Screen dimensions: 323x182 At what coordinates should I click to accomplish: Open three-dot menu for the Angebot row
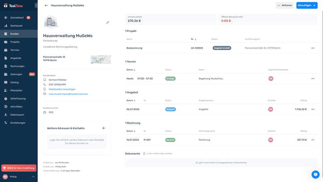pyautogui.click(x=313, y=109)
